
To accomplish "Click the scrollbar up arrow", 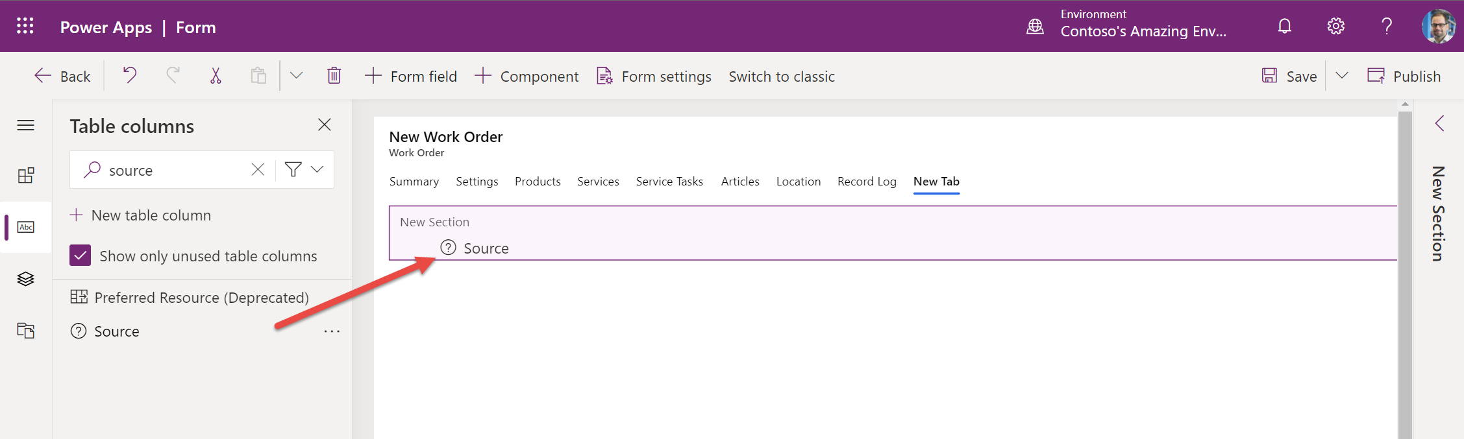I will (1405, 104).
